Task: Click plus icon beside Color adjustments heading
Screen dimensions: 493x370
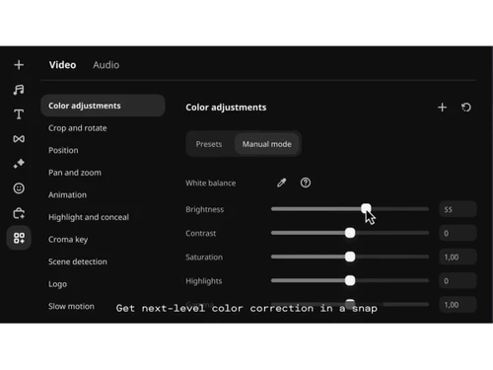Action: click(x=442, y=108)
